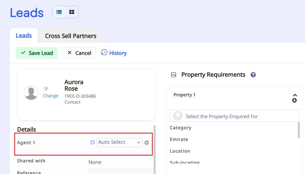
Task: Open the lead History
Action: 118,53
